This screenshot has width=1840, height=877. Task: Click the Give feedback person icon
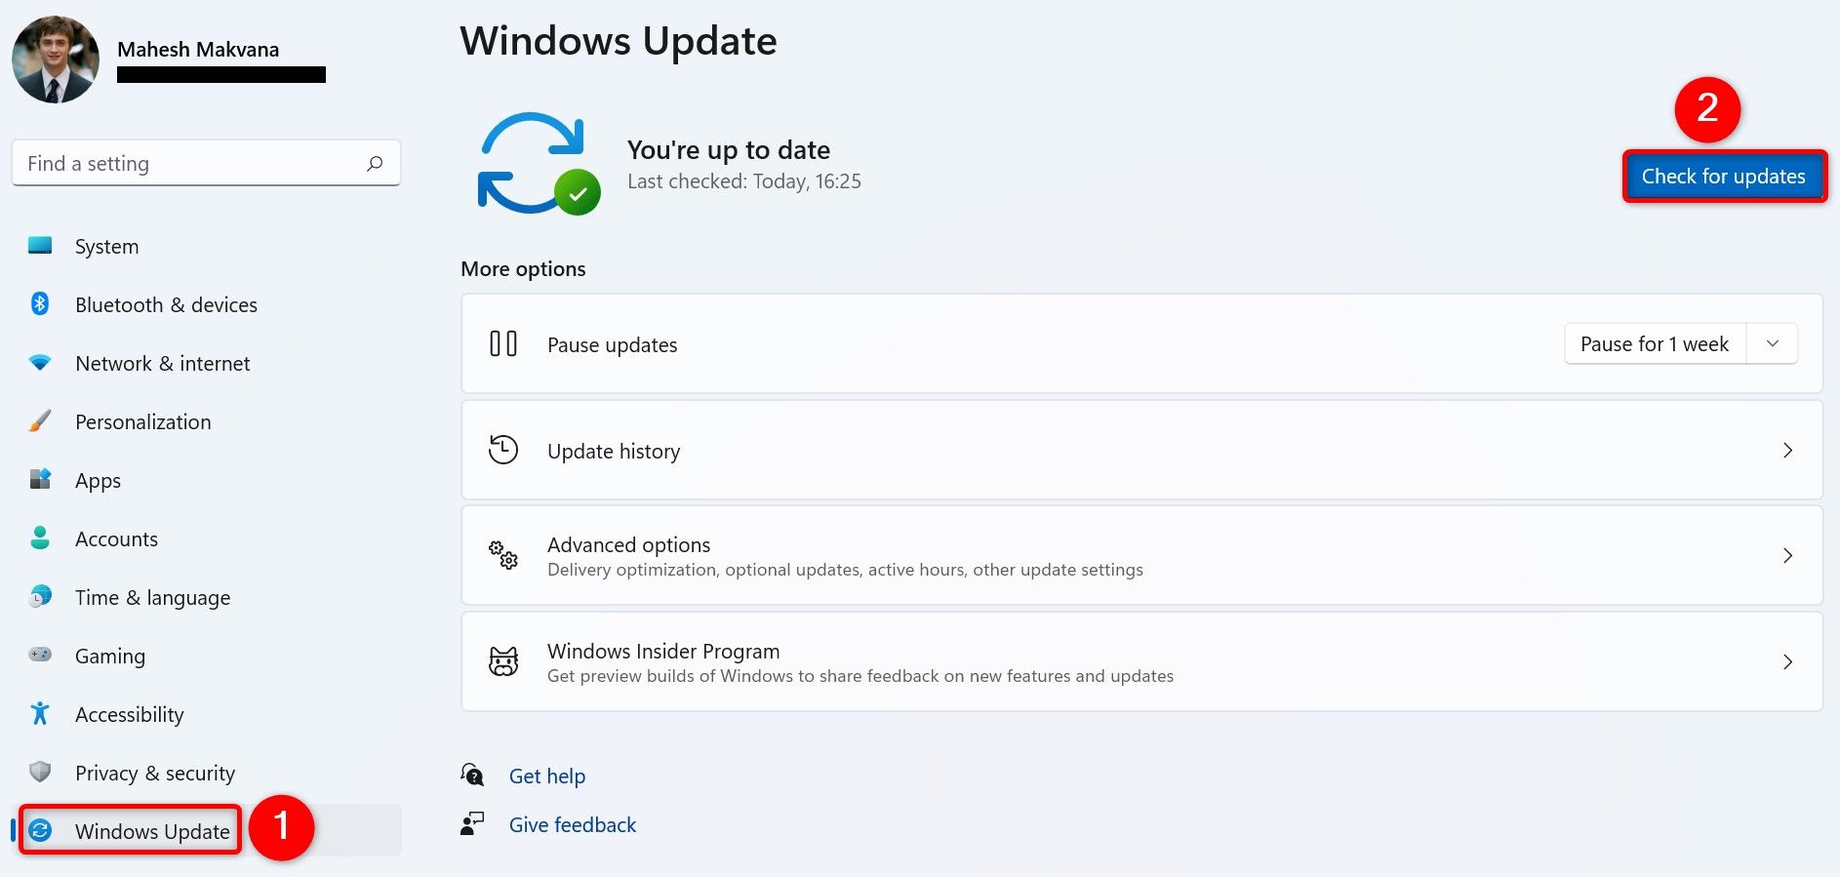[472, 824]
